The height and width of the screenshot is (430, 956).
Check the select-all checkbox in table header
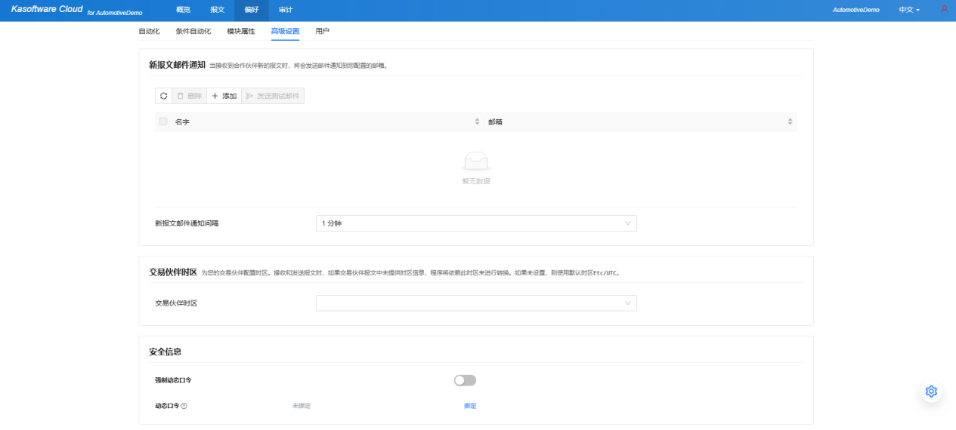[x=163, y=121]
